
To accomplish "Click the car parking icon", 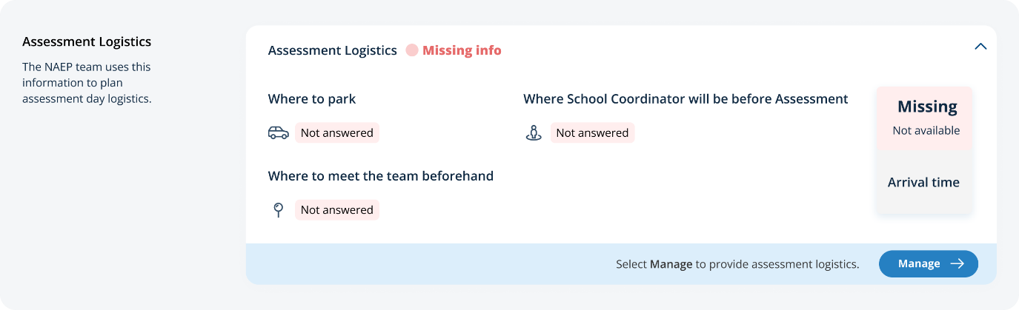I will tap(278, 133).
